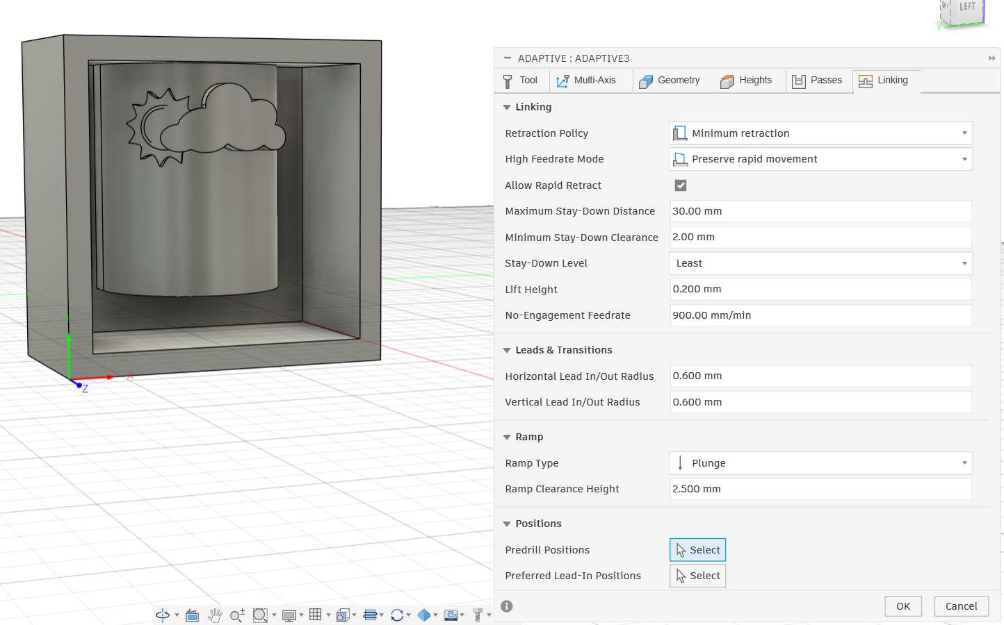1004x625 pixels.
Task: Open Display Settings monitor icon
Action: 289,615
